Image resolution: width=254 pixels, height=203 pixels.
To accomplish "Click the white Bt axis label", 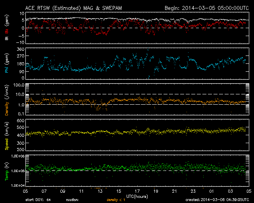I will point(7,38).
